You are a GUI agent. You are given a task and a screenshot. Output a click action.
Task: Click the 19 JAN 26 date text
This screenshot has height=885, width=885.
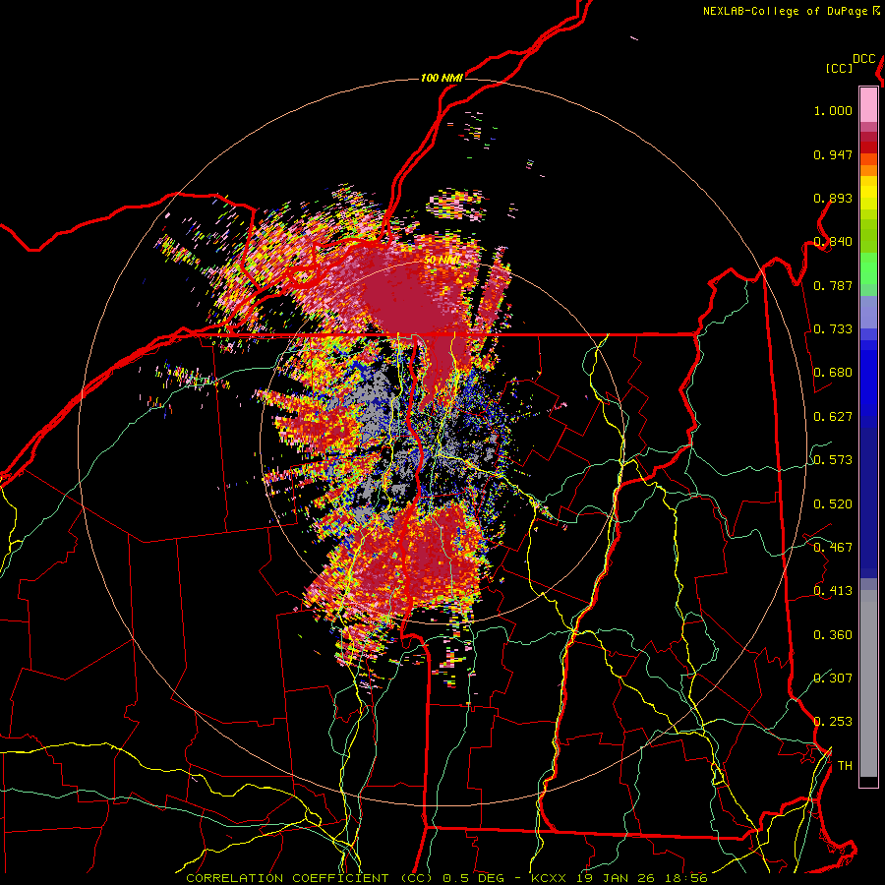pos(616,878)
